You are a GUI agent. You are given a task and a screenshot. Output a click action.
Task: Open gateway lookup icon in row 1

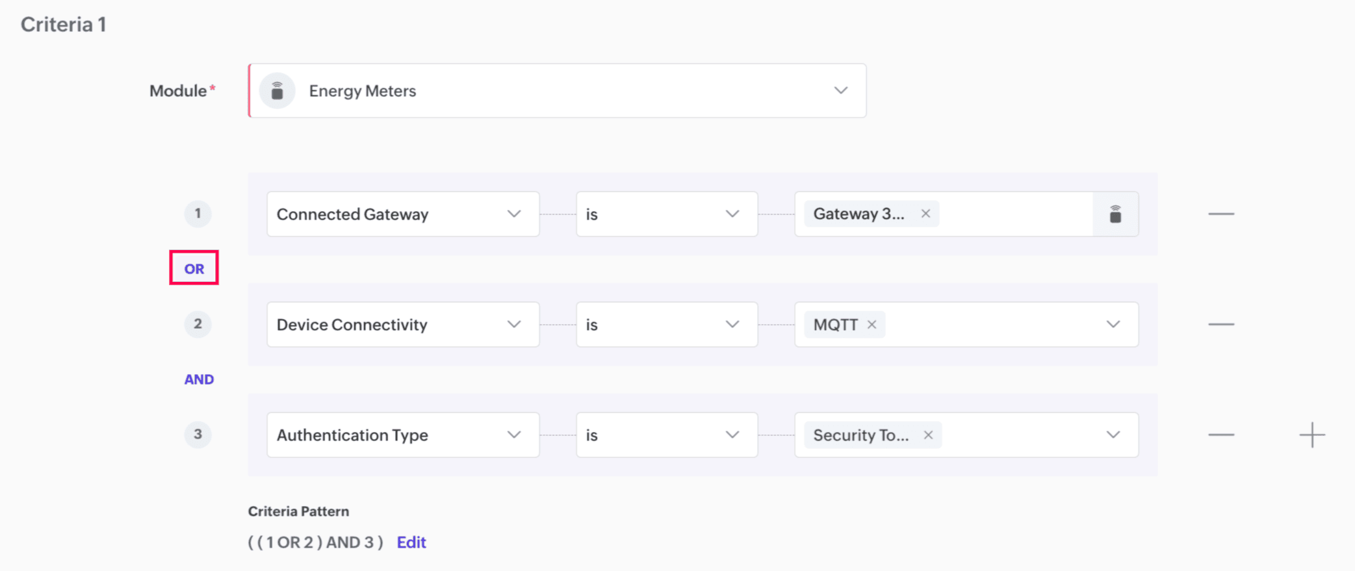click(1115, 214)
